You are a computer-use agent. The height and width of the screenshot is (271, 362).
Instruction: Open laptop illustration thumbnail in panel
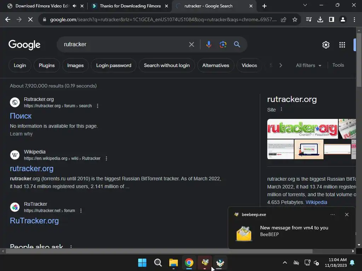tap(309, 149)
